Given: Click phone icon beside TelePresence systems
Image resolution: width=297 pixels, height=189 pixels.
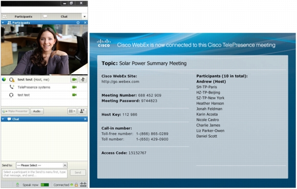Looking at the screenshot, I should tap(12, 87).
